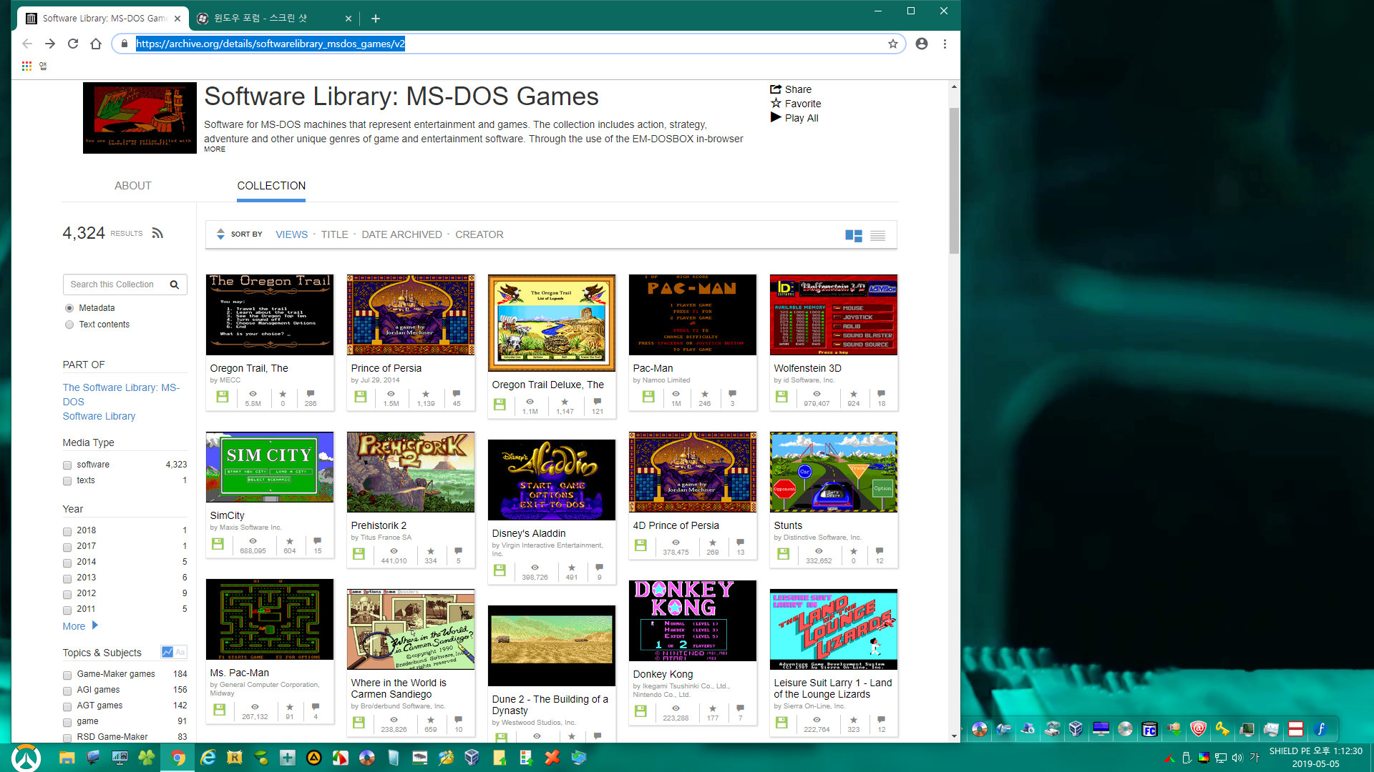Select Metadata search radio button

(x=69, y=308)
